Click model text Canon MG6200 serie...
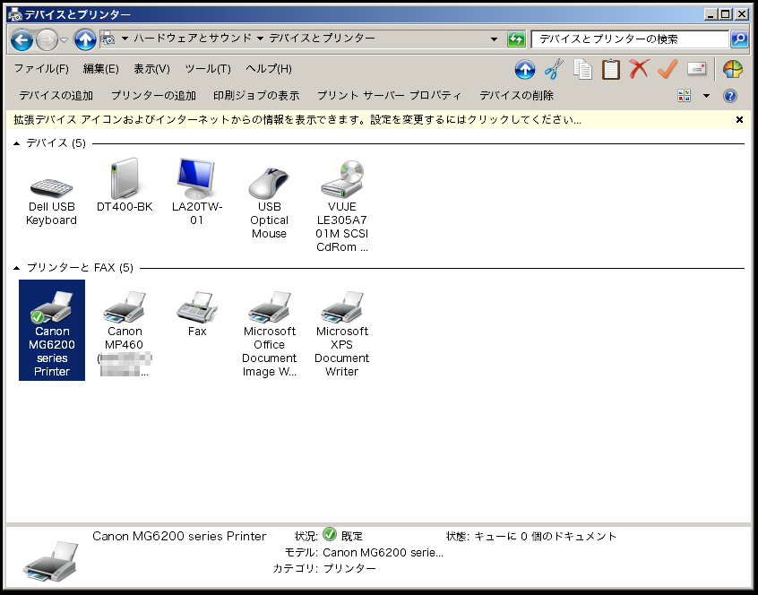 [x=383, y=553]
